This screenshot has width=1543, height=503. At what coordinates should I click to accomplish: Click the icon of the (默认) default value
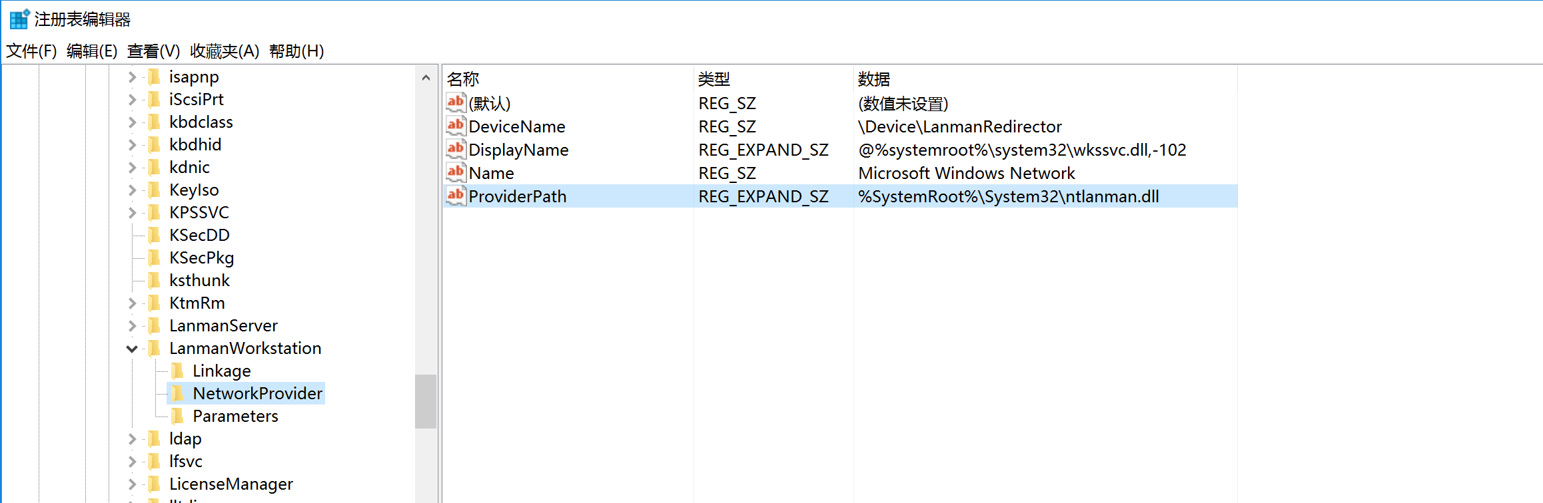click(x=456, y=102)
